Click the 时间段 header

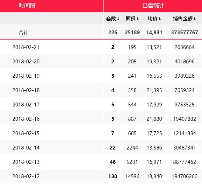point(27,6)
